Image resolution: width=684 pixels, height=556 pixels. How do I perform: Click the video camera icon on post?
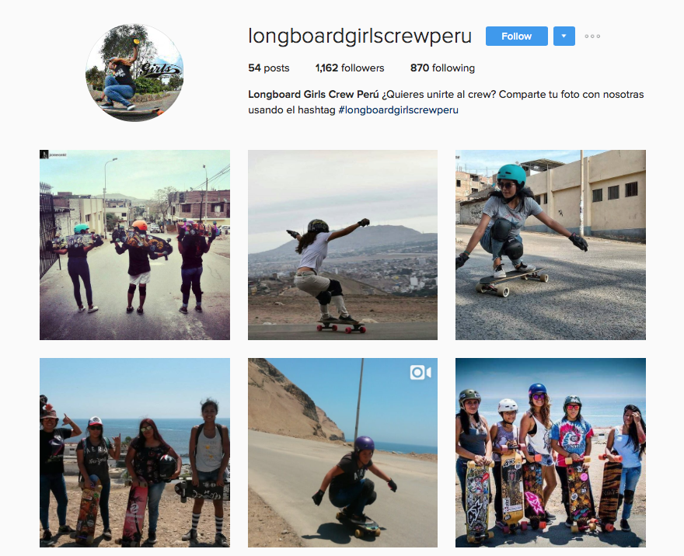click(x=421, y=373)
